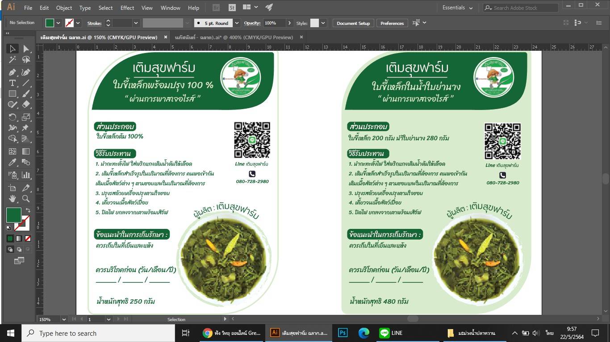Select the Pen tool
This screenshot has width=610, height=342.
coord(13,72)
